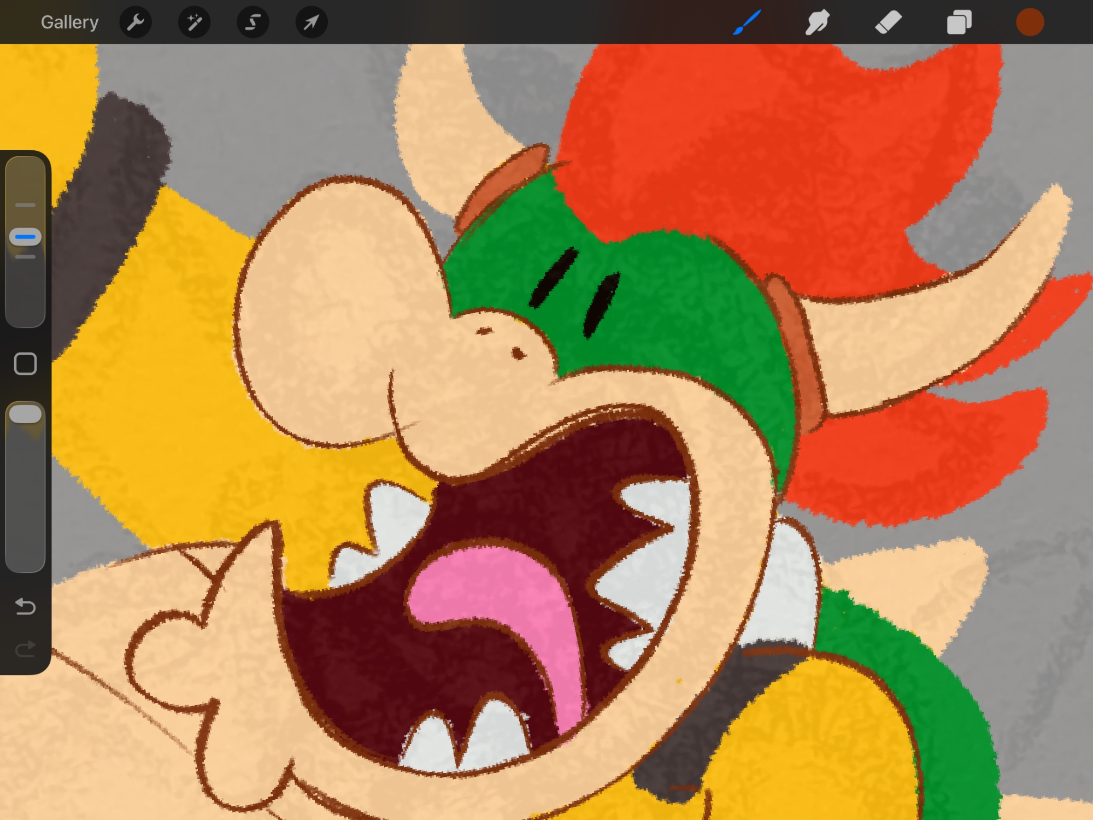The width and height of the screenshot is (1093, 820).
Task: Tap the square Modify button on sidebar
Action: pos(25,364)
